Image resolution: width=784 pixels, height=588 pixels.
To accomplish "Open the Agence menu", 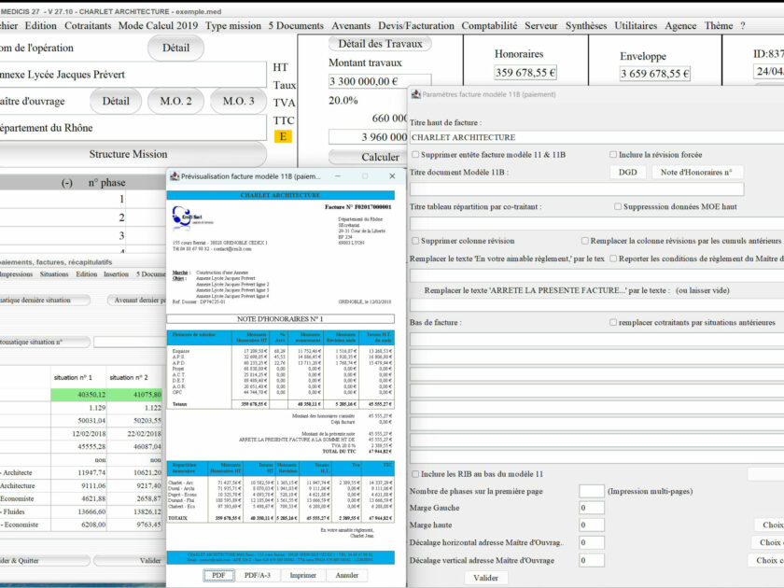I will pyautogui.click(x=680, y=25).
